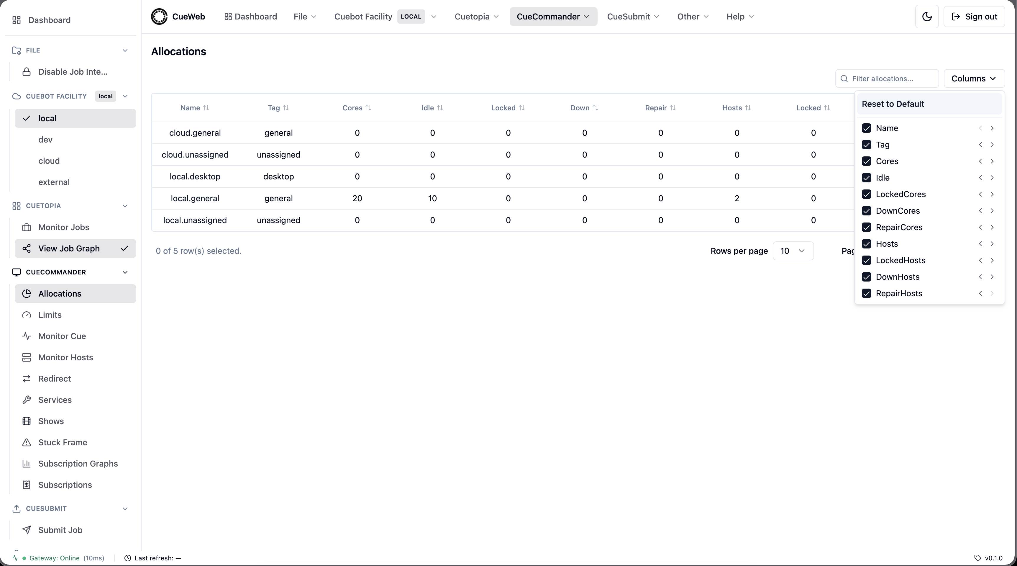This screenshot has height=566, width=1017.
Task: Sort by Name column sort icon
Action: click(x=206, y=108)
